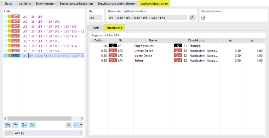Select all items with the checkmark icon
This screenshot has width=269, height=138.
[x=24, y=125]
